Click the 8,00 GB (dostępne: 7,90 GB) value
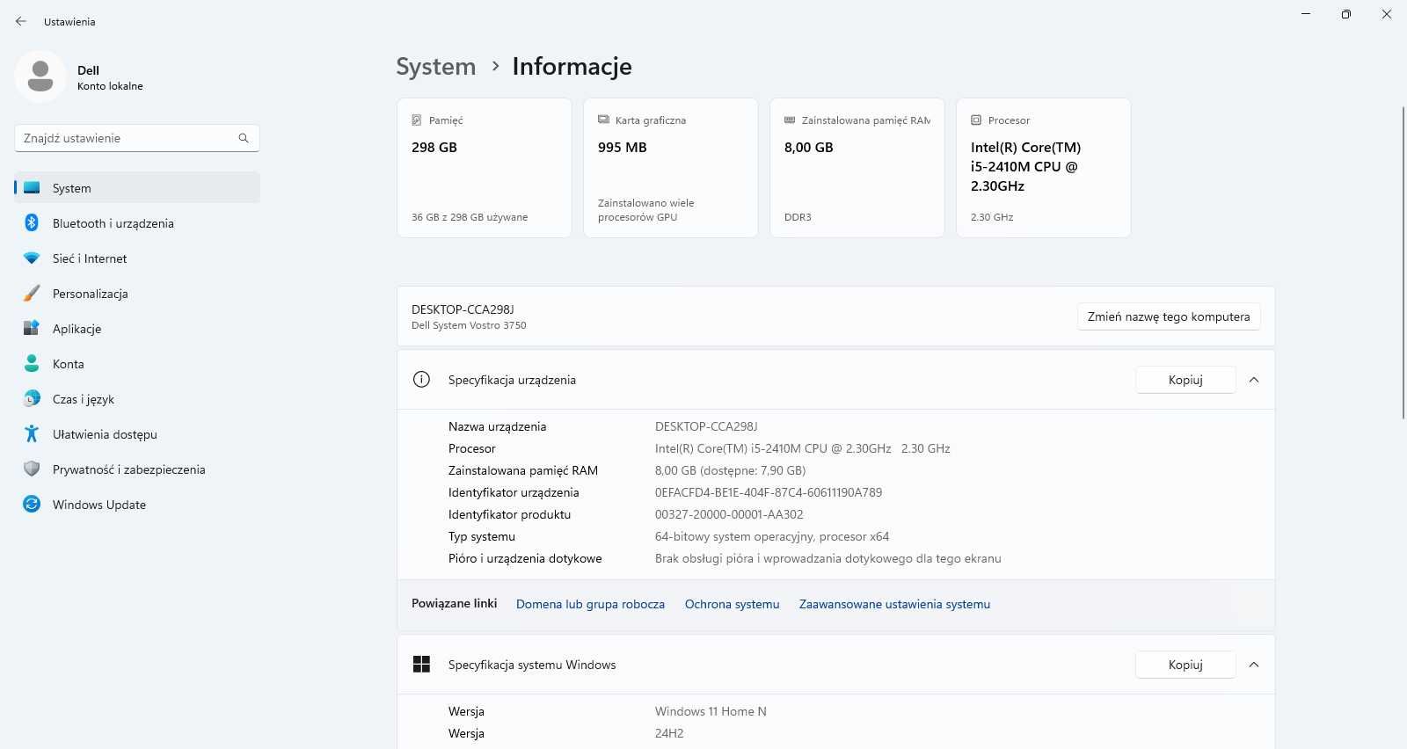Screen dimensions: 1407x749 730,470
